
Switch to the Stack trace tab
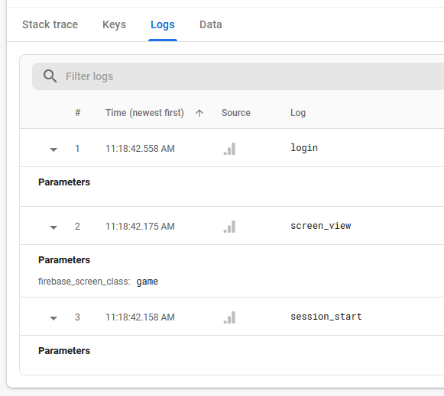tap(50, 24)
